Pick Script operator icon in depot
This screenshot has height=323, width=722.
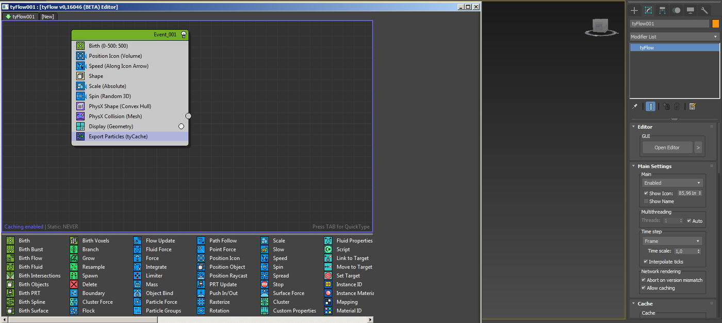coord(328,249)
